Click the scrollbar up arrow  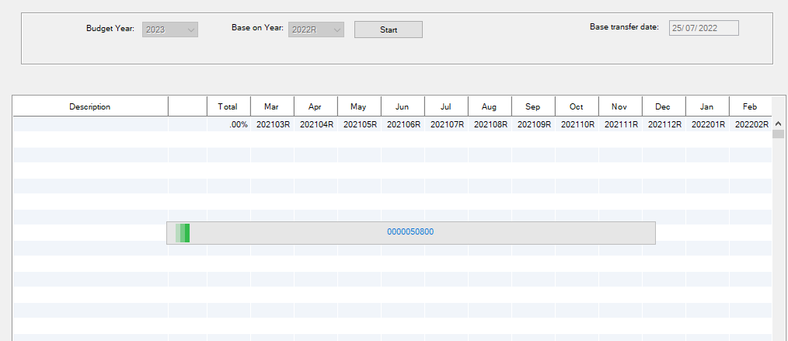(x=778, y=124)
